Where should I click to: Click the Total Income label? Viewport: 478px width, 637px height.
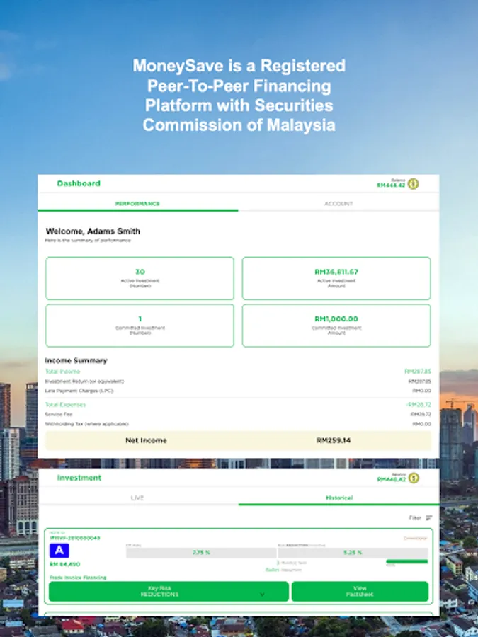62,372
